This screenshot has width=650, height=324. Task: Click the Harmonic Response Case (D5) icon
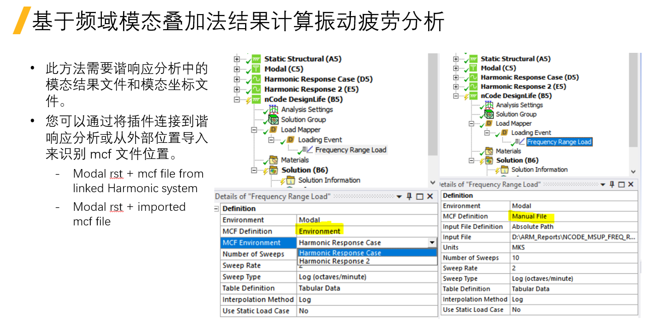(x=257, y=79)
